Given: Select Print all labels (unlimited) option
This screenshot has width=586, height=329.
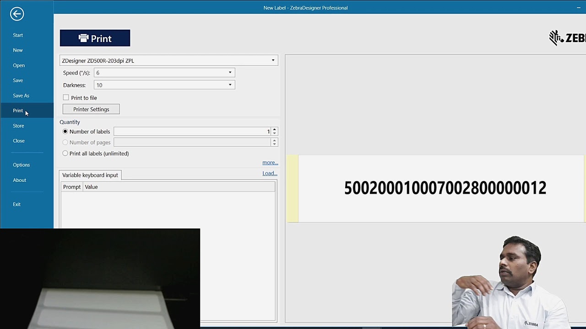Looking at the screenshot, I should point(65,153).
